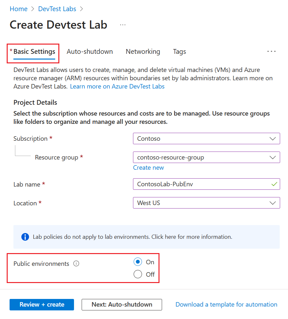Screen dimensions: 288x319
Task: Open the Location dropdown showing West US
Action: click(206, 203)
